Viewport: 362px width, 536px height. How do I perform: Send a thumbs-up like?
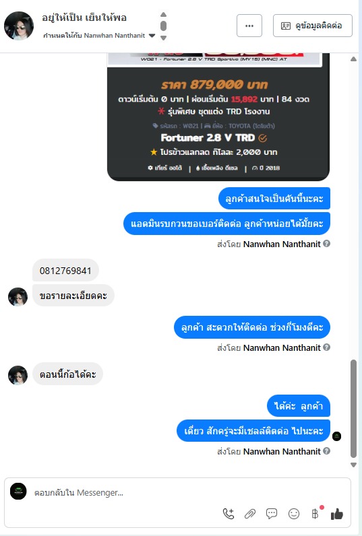(x=337, y=513)
